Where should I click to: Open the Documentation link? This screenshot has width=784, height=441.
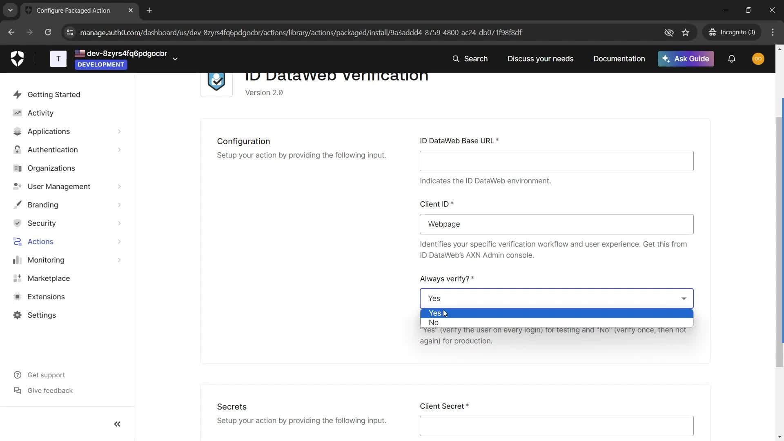coord(619,59)
